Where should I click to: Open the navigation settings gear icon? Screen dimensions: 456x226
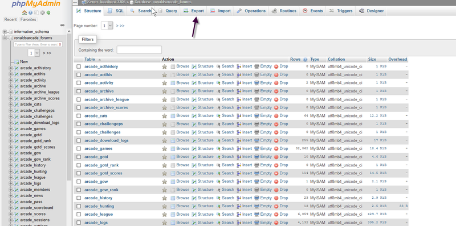coord(42,12)
